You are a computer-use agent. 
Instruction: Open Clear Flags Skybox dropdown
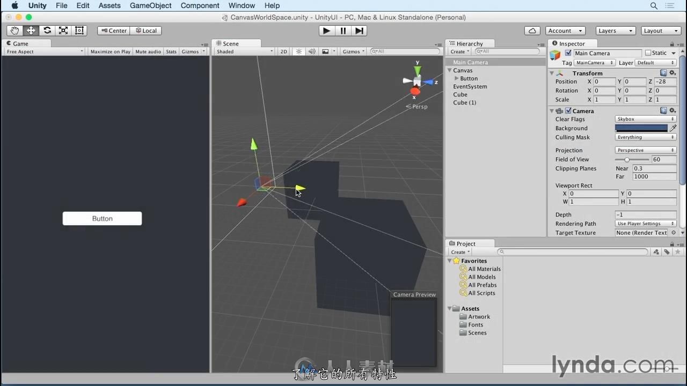(x=646, y=119)
